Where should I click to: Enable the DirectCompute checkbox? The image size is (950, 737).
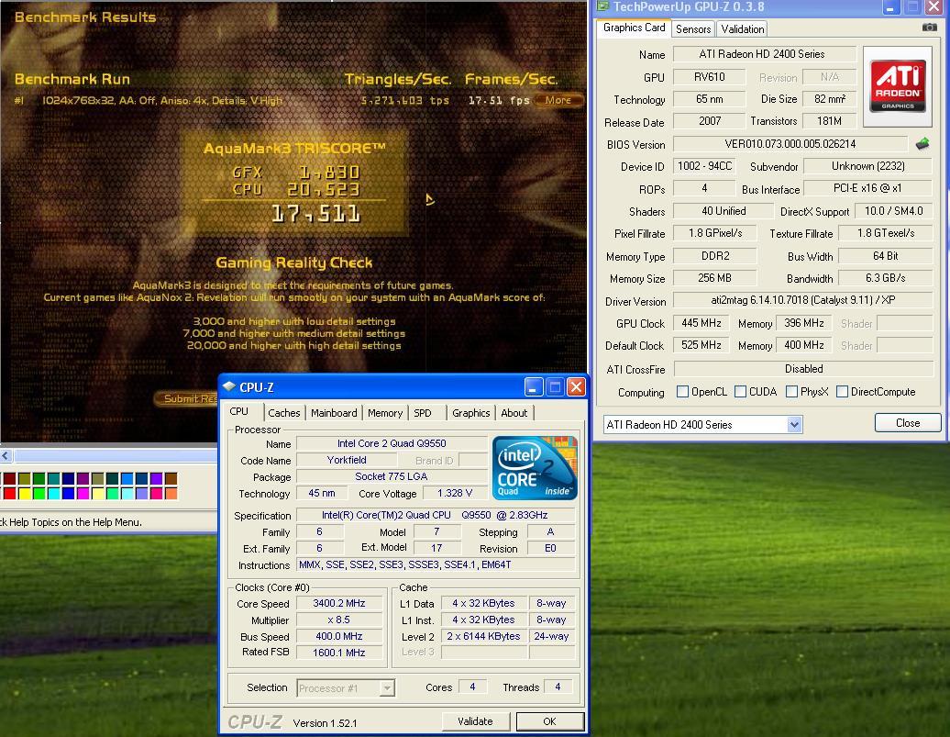(x=842, y=392)
